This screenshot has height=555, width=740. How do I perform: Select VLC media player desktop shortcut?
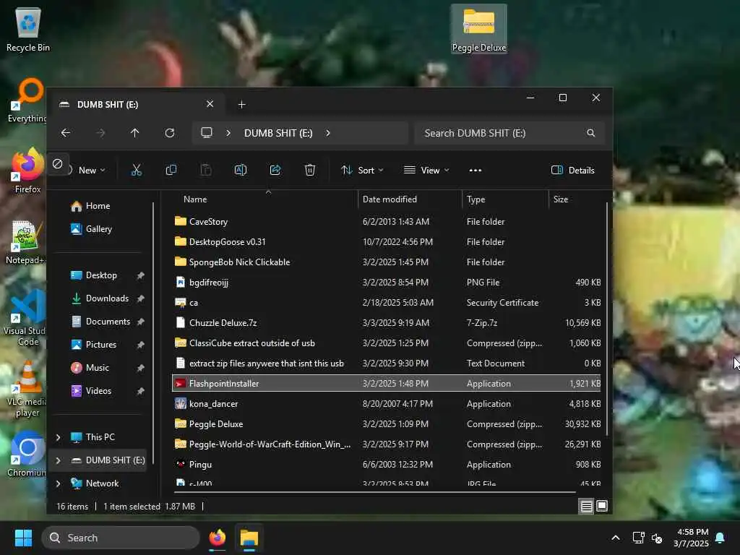point(27,389)
